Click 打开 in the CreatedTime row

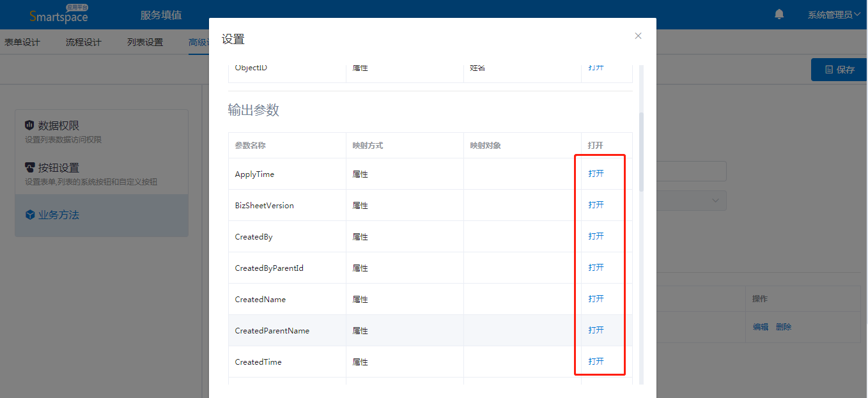pyautogui.click(x=596, y=362)
